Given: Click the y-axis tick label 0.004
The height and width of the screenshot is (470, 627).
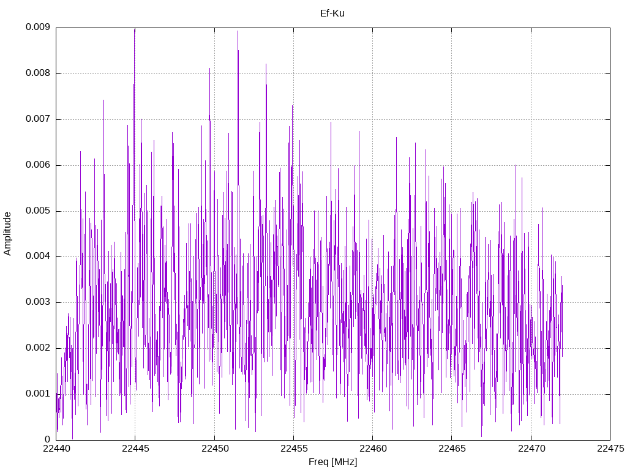Looking at the screenshot, I should [x=38, y=256].
